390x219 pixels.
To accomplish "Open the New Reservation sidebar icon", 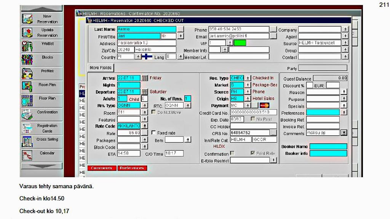I will 27,19.
